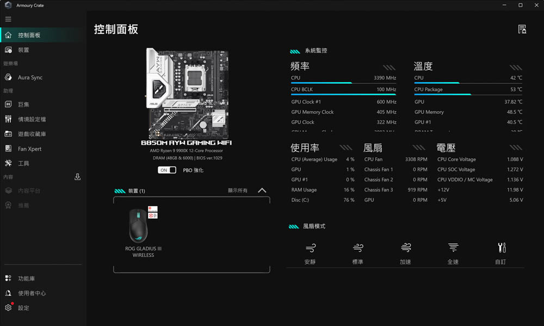Open the 自訂 custom fan mode icon
Viewport: 544px width, 326px height.
501,248
